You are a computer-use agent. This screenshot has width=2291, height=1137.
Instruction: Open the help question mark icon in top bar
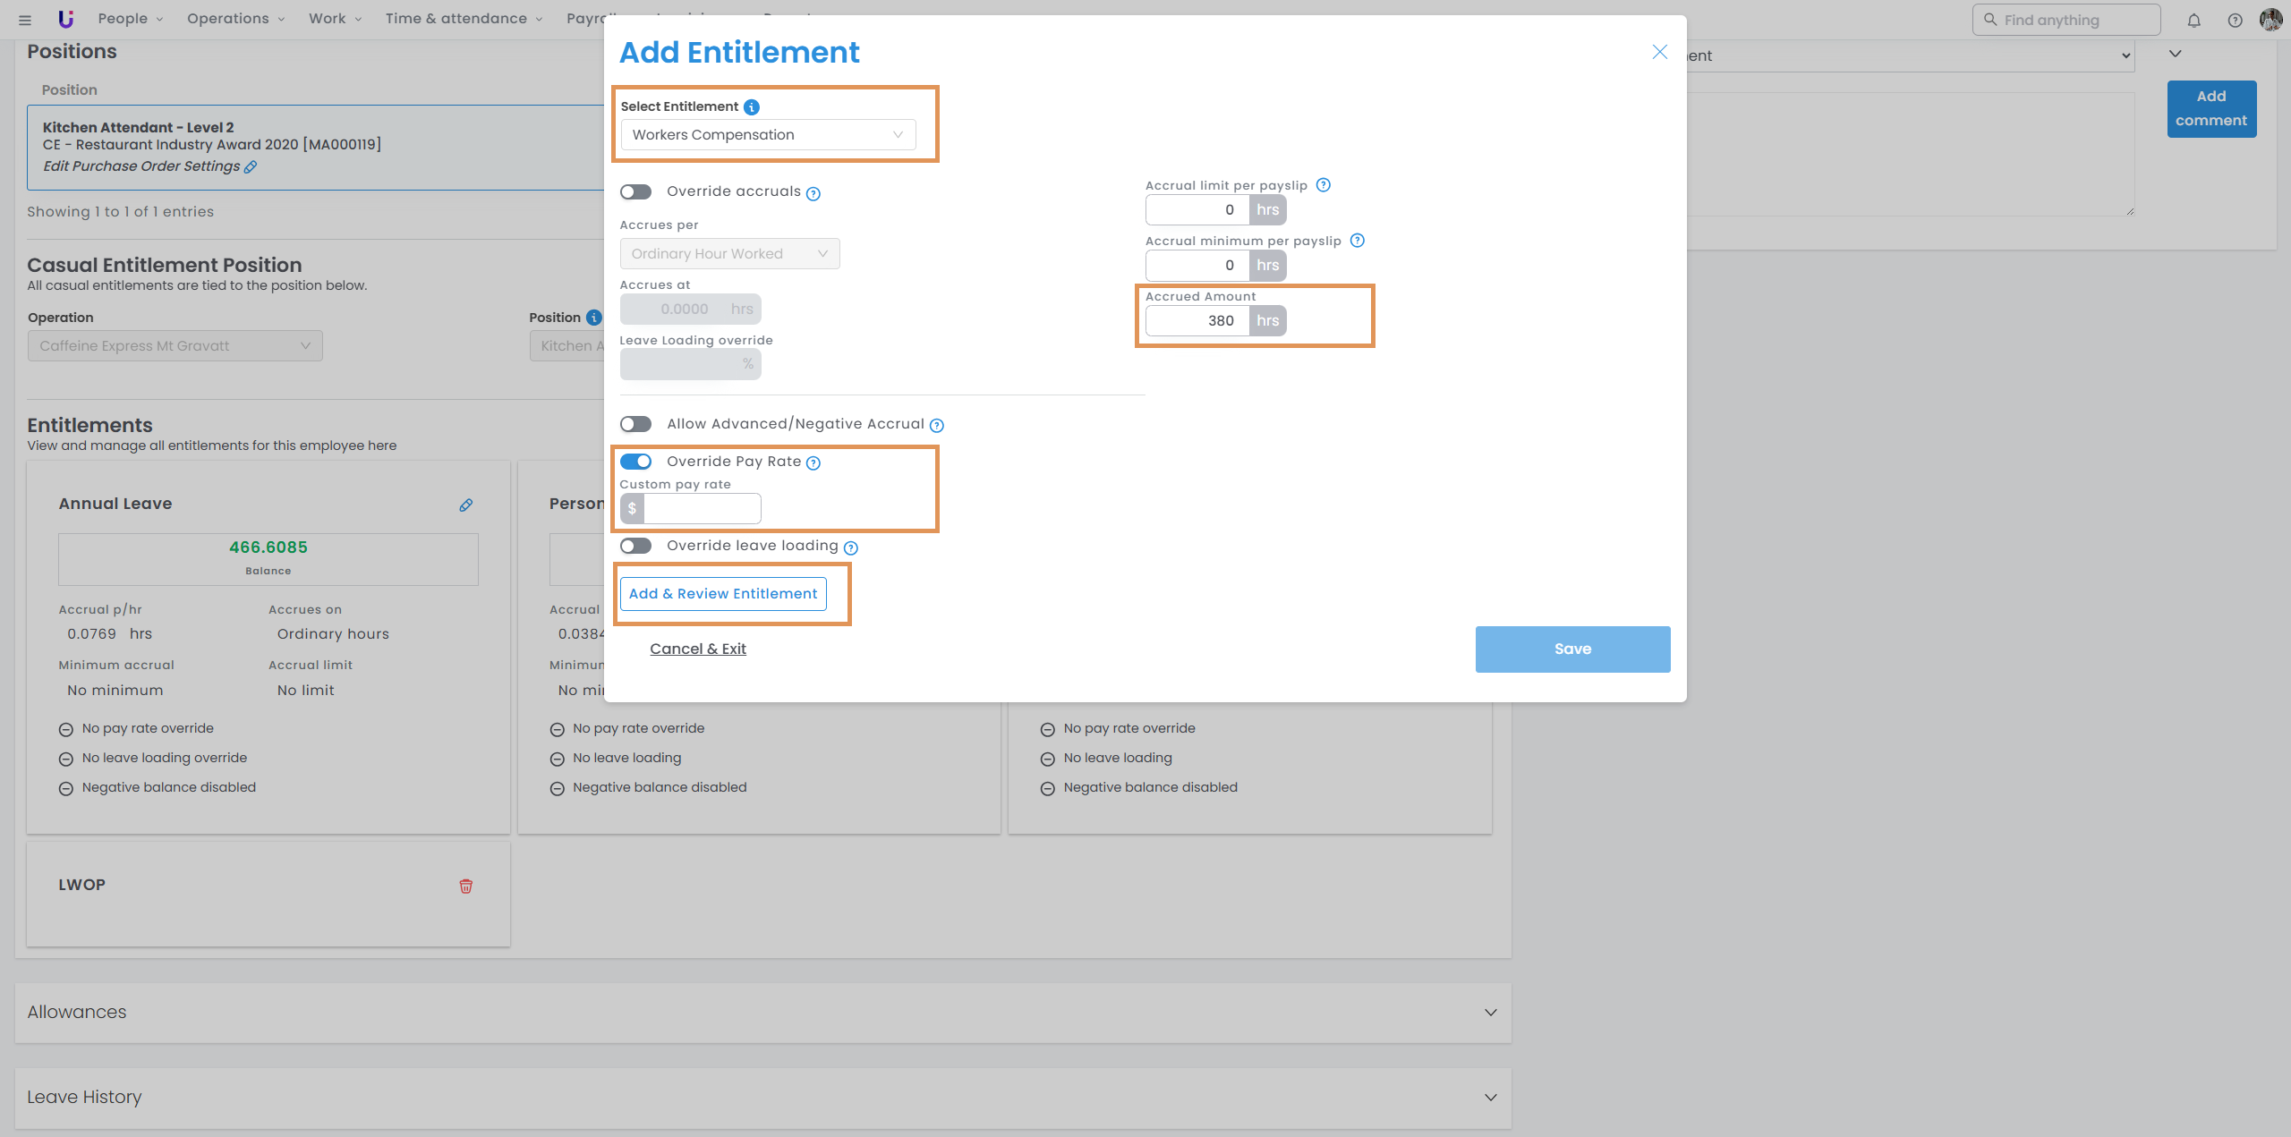[2235, 21]
